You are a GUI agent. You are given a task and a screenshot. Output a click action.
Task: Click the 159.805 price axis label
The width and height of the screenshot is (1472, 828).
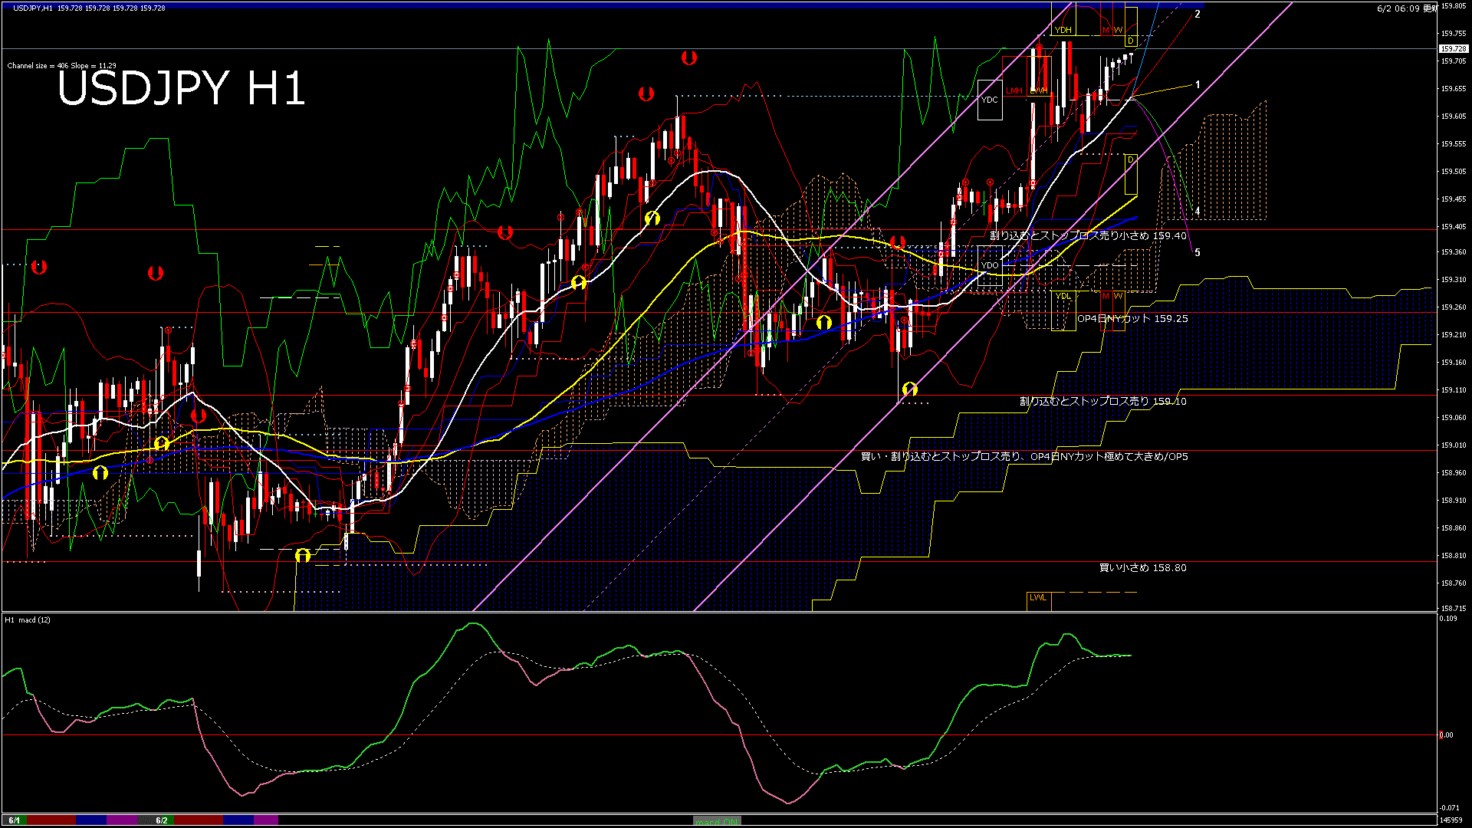(1454, 5)
